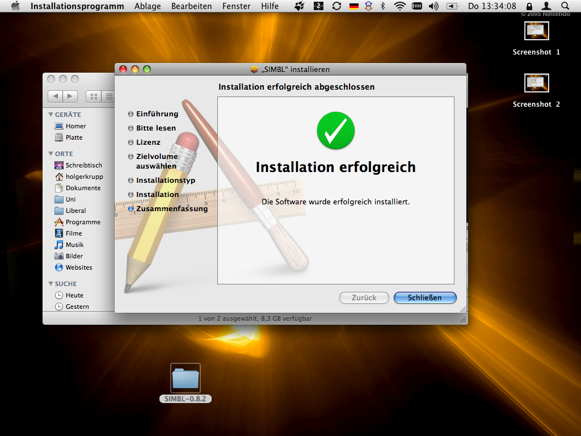Click the Spotlight search icon
This screenshot has width=581, height=436.
click(x=565, y=6)
